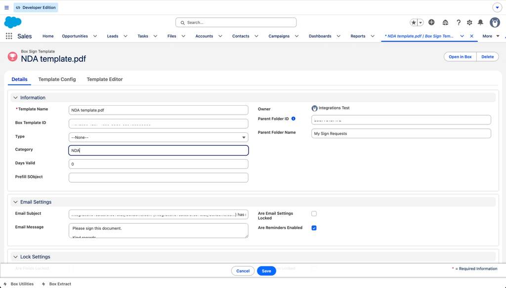Open the Help question mark icon
The height and width of the screenshot is (288, 506).
pos(458,22)
